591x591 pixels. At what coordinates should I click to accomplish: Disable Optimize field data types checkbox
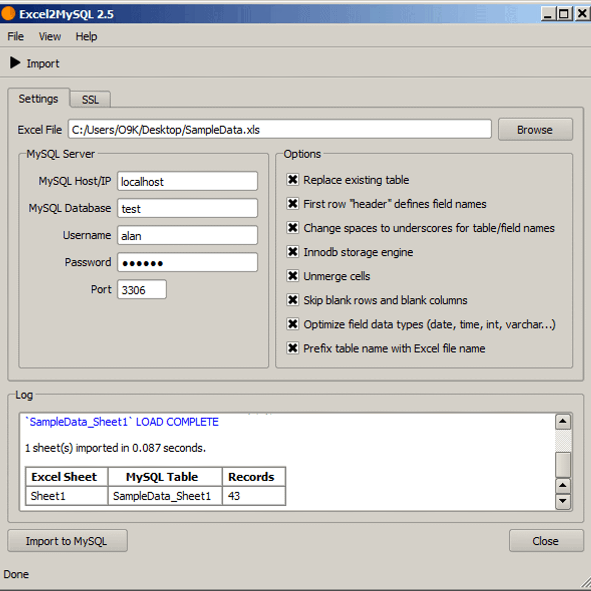293,325
